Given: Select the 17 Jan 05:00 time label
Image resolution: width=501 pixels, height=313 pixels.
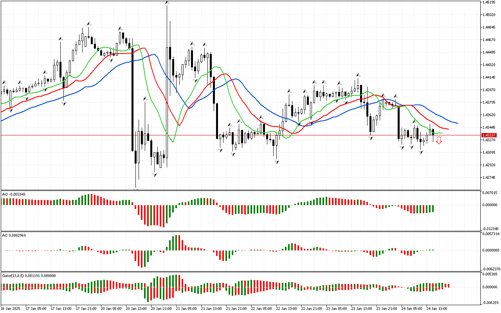Looking at the screenshot, I should pyautogui.click(x=36, y=308).
